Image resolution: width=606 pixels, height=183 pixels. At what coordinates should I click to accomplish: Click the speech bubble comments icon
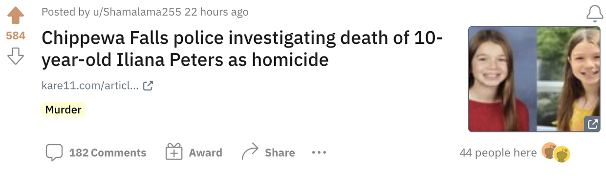54,153
